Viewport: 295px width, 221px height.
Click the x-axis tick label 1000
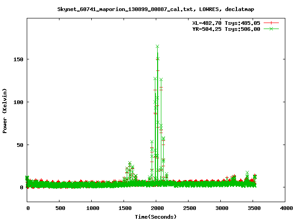(93, 208)
